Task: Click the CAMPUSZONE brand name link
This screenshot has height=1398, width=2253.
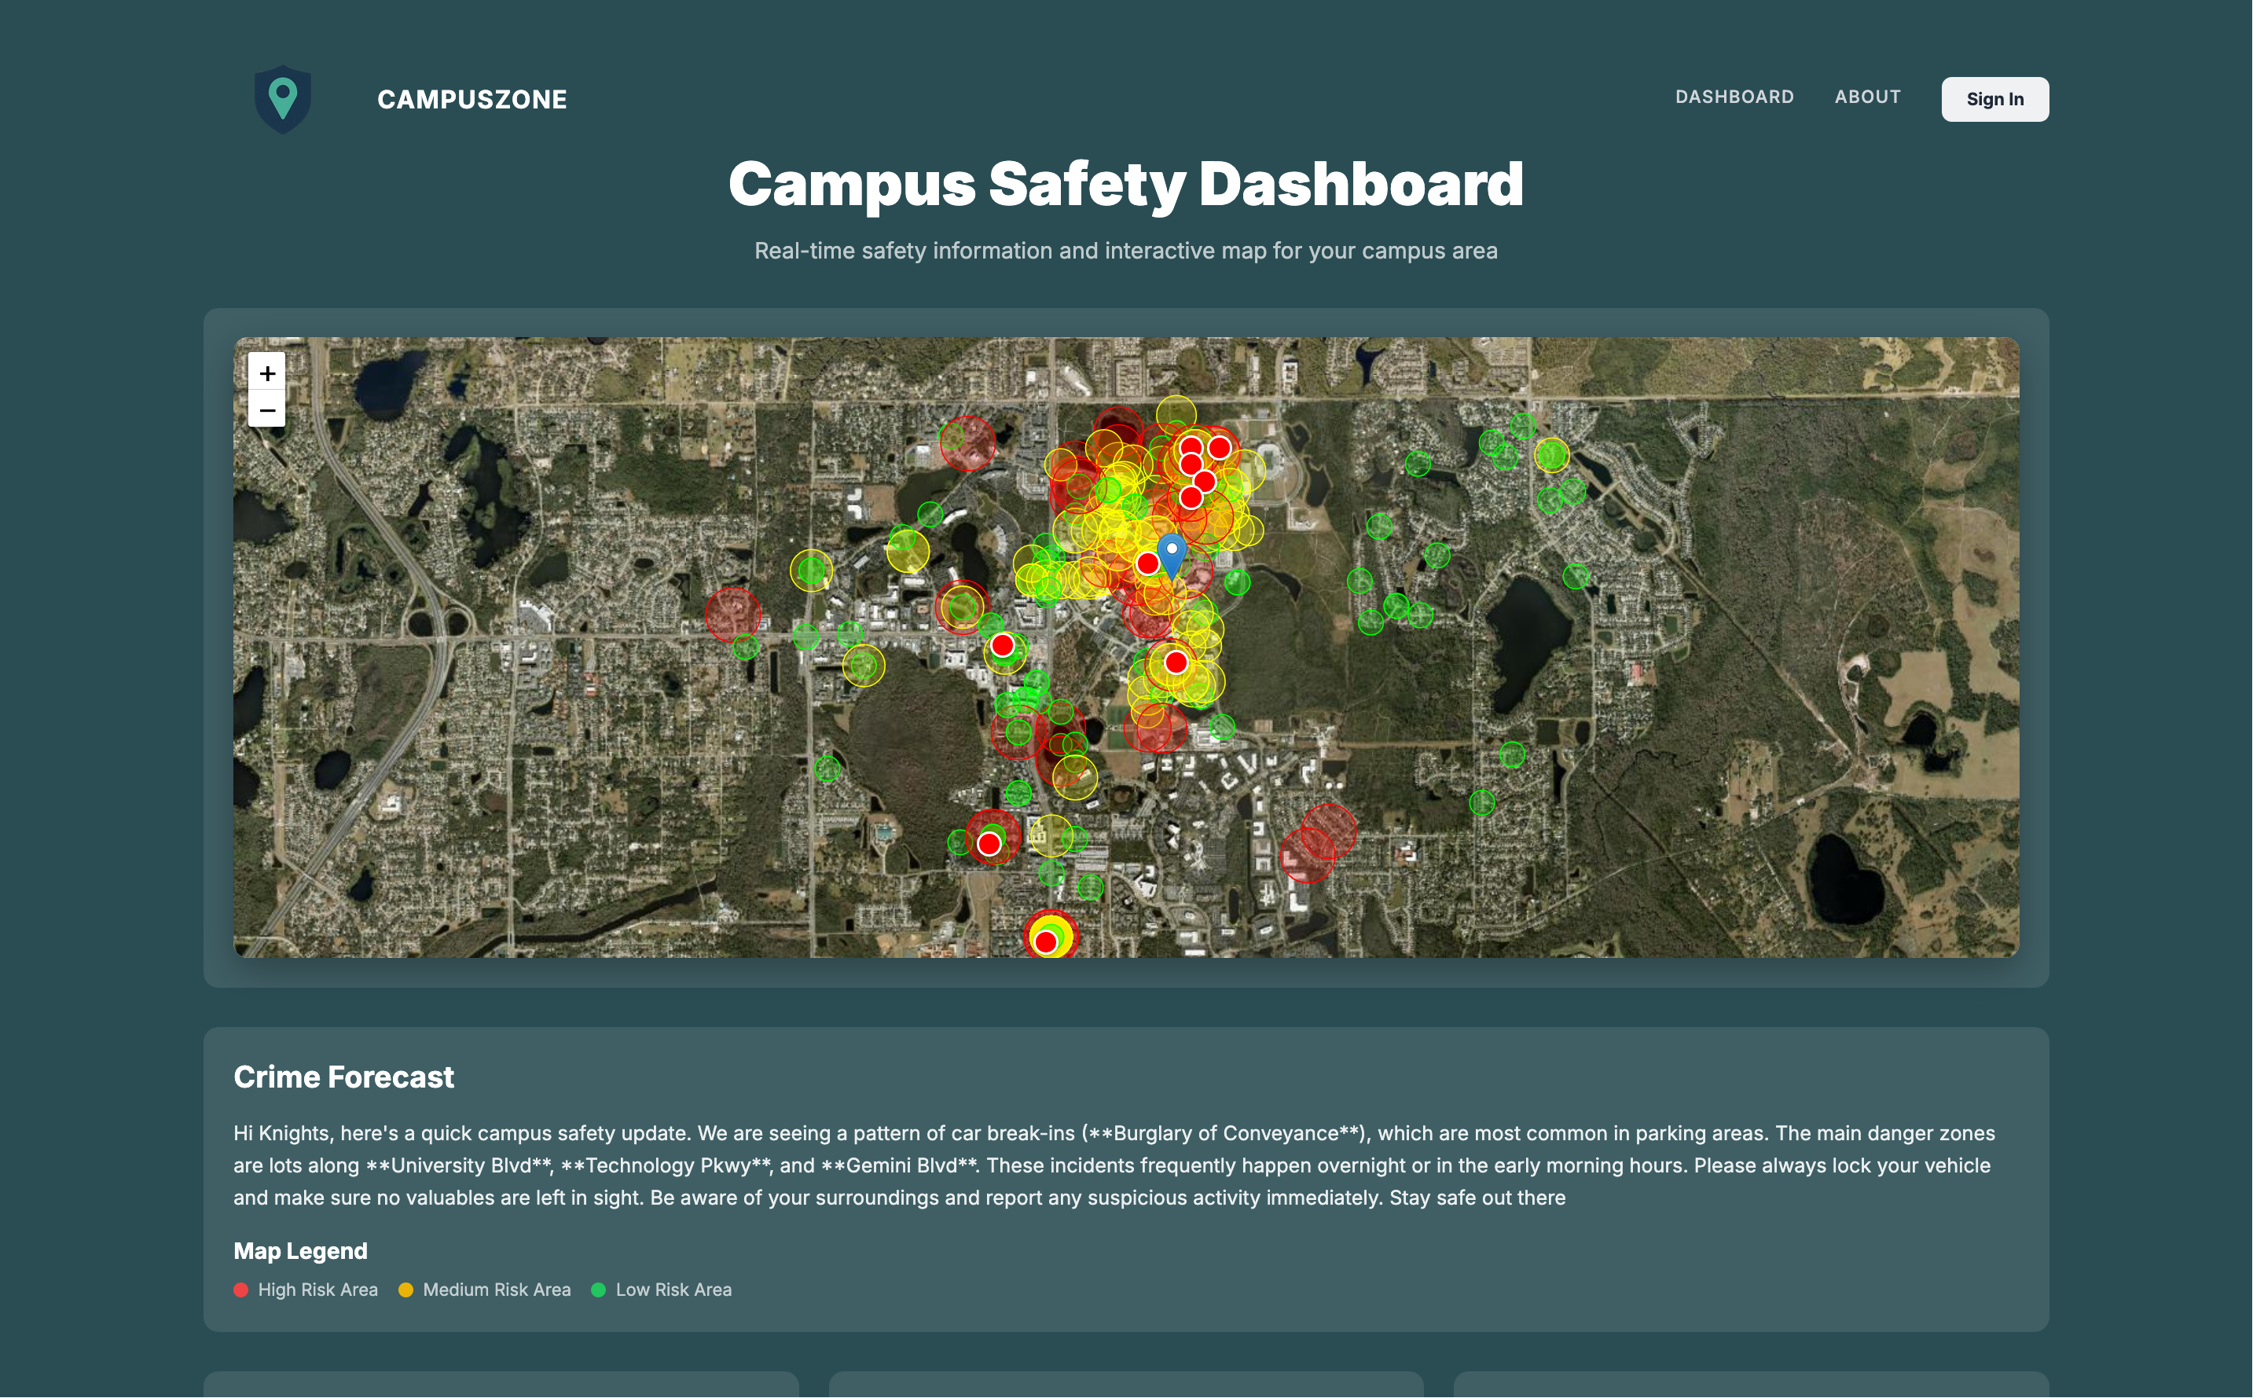Action: click(x=472, y=100)
